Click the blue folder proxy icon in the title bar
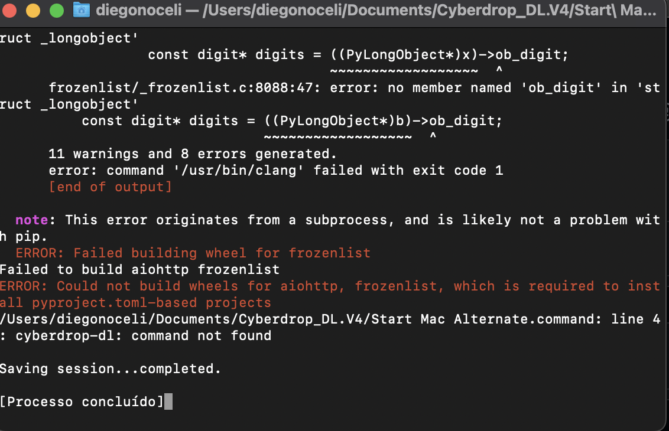Viewport: 669px width, 431px height. coord(81,10)
